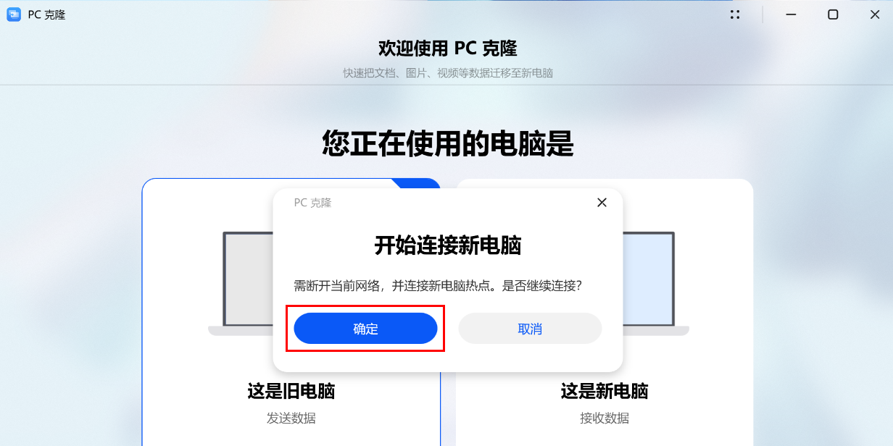Click the PC 克隆 title in the dialog header

tap(312, 203)
